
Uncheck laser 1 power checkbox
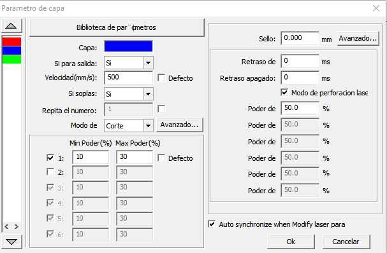click(x=50, y=158)
